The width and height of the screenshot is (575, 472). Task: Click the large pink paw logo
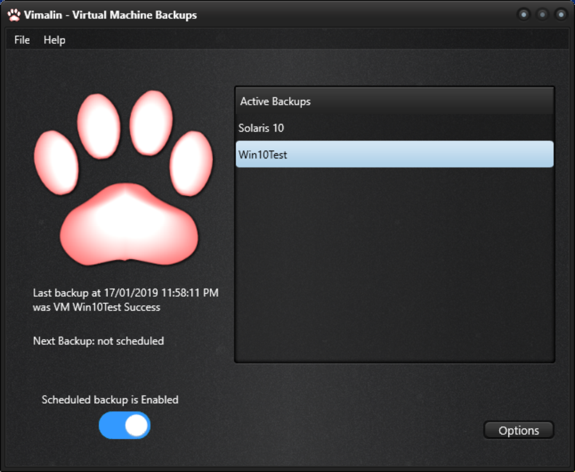pos(123,177)
